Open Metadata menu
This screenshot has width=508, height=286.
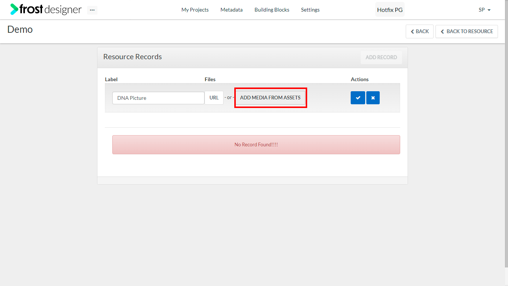231,10
